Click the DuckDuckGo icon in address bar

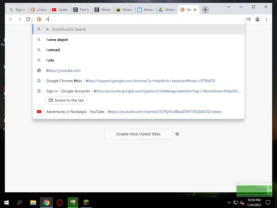[x=39, y=19]
